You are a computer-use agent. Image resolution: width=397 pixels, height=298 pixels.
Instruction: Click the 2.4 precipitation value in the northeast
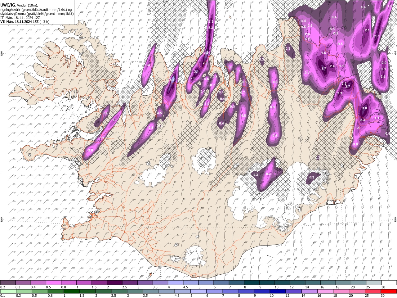(332, 66)
